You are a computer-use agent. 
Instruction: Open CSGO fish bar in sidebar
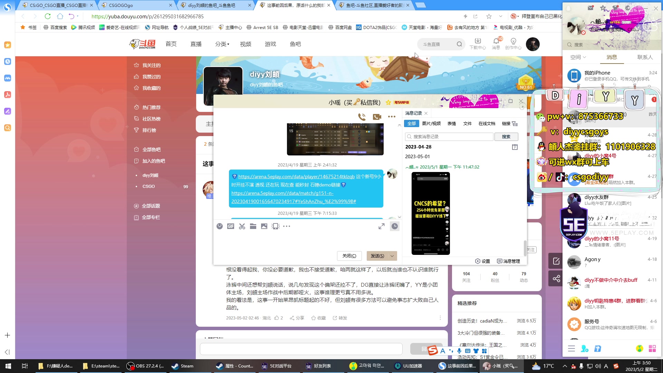[148, 186]
